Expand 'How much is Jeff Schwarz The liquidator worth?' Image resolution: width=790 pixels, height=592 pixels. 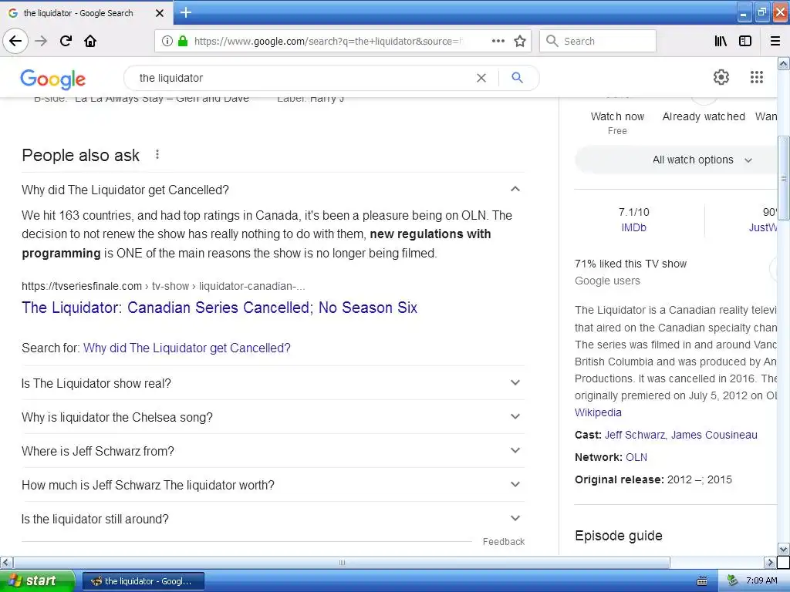272,485
